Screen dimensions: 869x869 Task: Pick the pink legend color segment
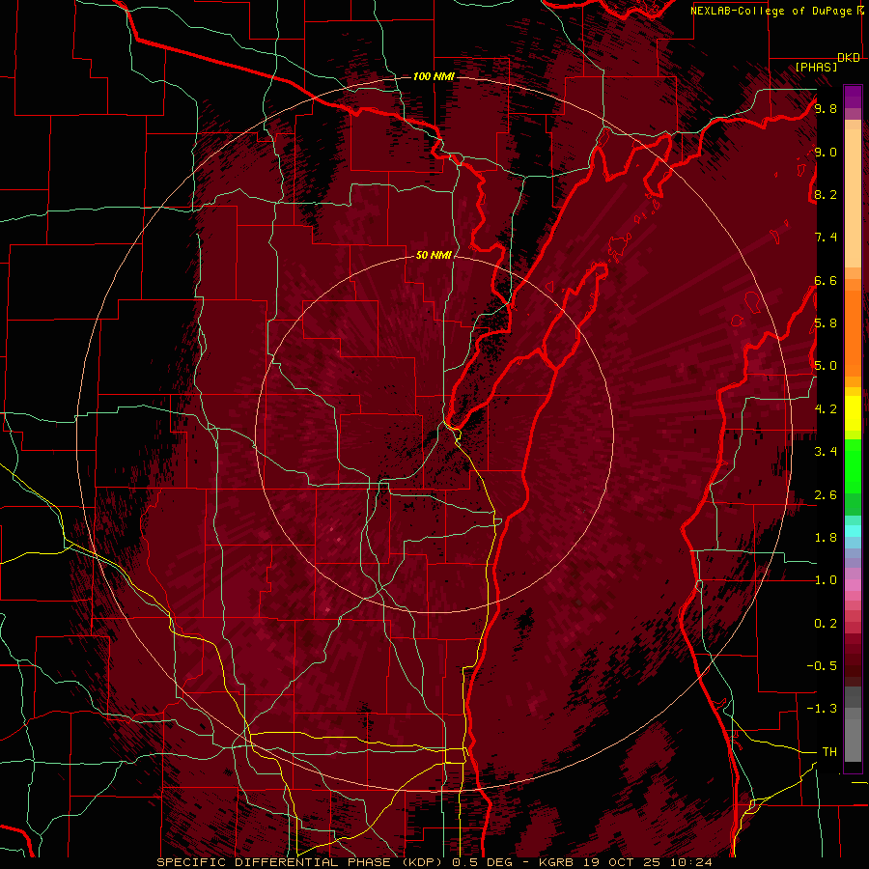click(x=853, y=585)
